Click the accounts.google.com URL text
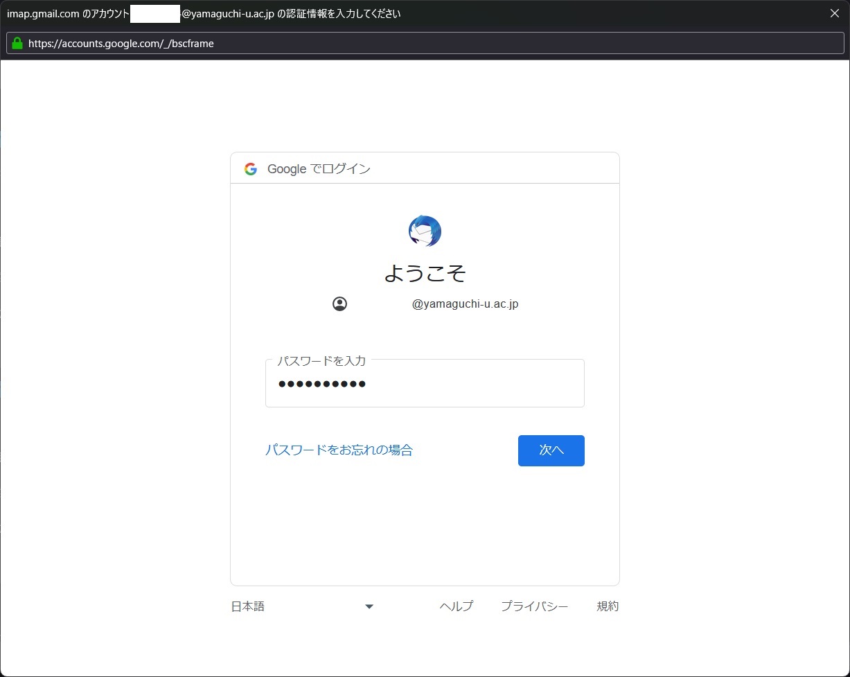The width and height of the screenshot is (850, 677). tap(121, 43)
